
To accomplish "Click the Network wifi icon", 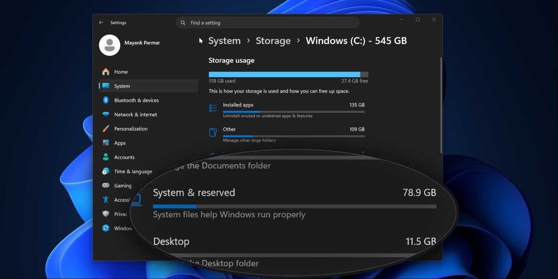I will pyautogui.click(x=106, y=114).
